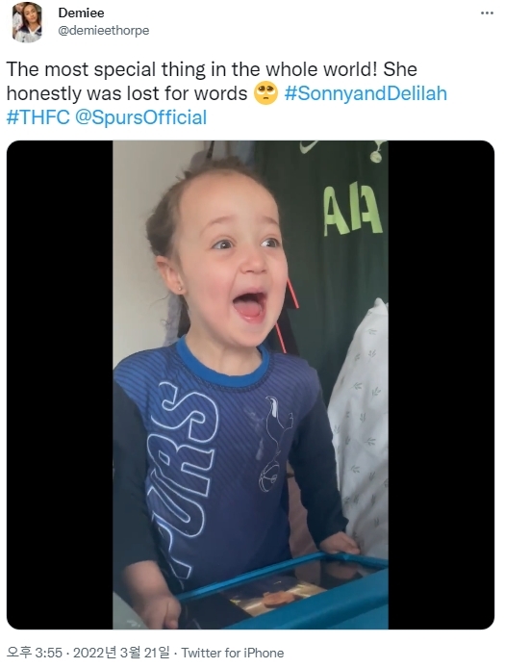Viewport: 505px width, 668px height.
Task: Click the tweet timestamp 오후 3:55
Action: pos(35,653)
